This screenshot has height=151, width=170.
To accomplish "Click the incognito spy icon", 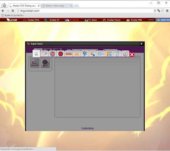I will click(x=4, y=5).
